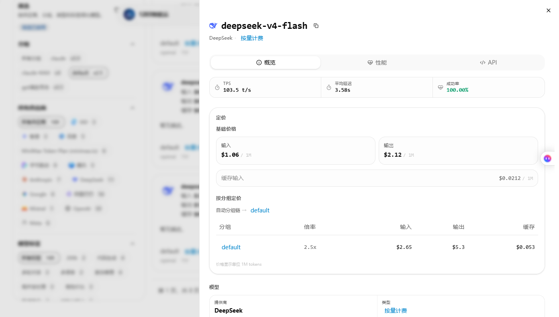The image size is (559, 317).
Task: Click the 按量计费 link under the title
Action: 252,38
